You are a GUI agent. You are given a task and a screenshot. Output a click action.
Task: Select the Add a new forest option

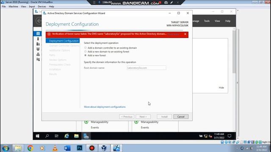pos(86,55)
